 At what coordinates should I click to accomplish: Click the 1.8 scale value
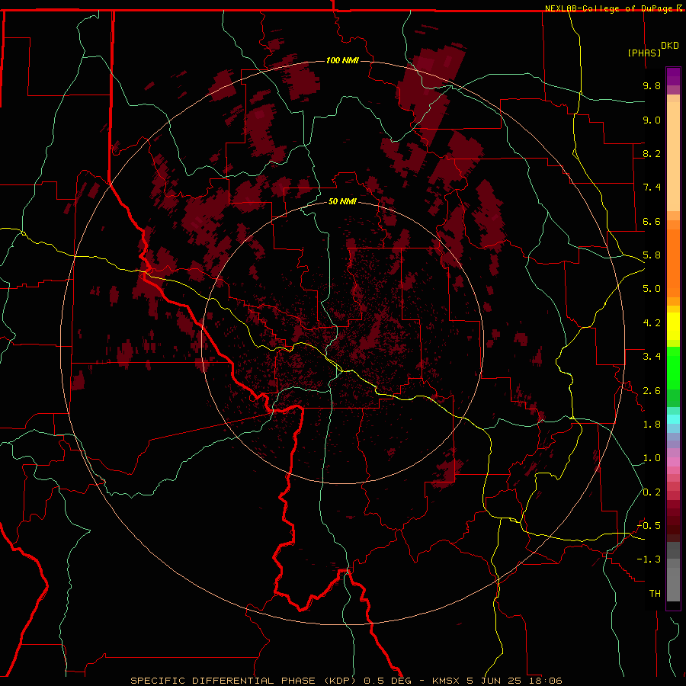point(652,425)
